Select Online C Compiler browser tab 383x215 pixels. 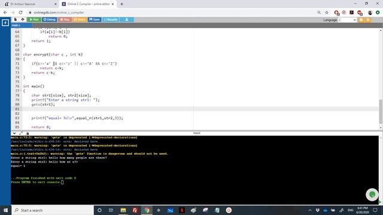(88, 4)
